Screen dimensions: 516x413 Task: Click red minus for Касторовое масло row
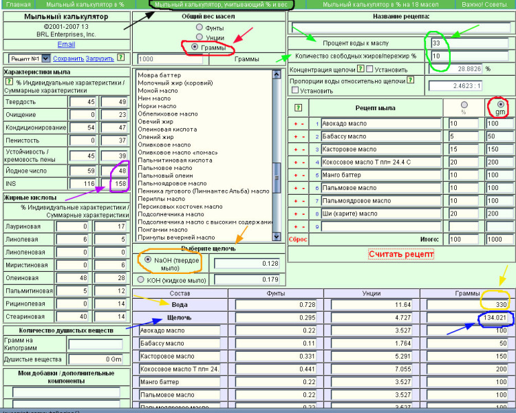(303, 150)
